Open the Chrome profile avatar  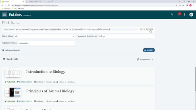coord(190,5)
